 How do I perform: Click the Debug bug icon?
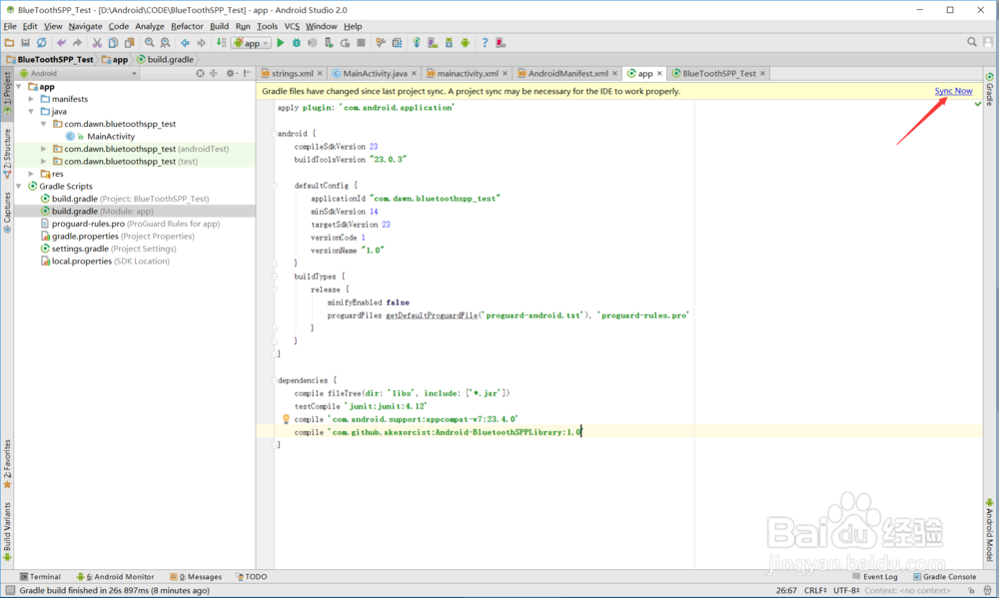click(297, 43)
